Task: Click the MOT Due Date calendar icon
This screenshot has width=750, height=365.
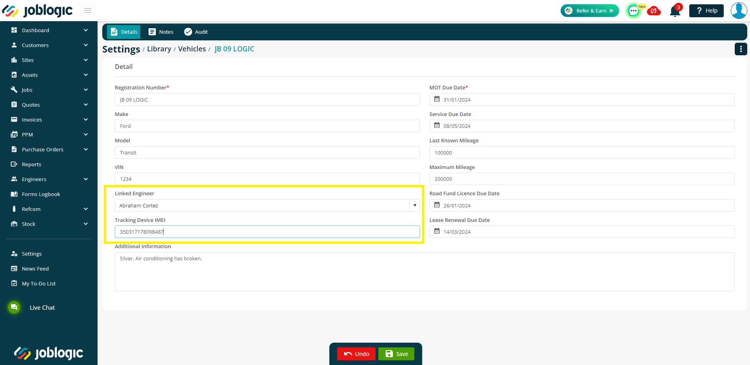Action: coord(437,99)
